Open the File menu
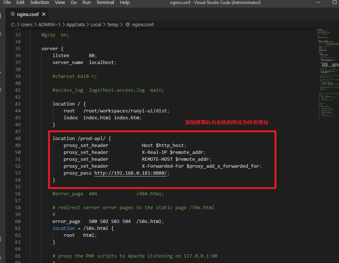 7,3
